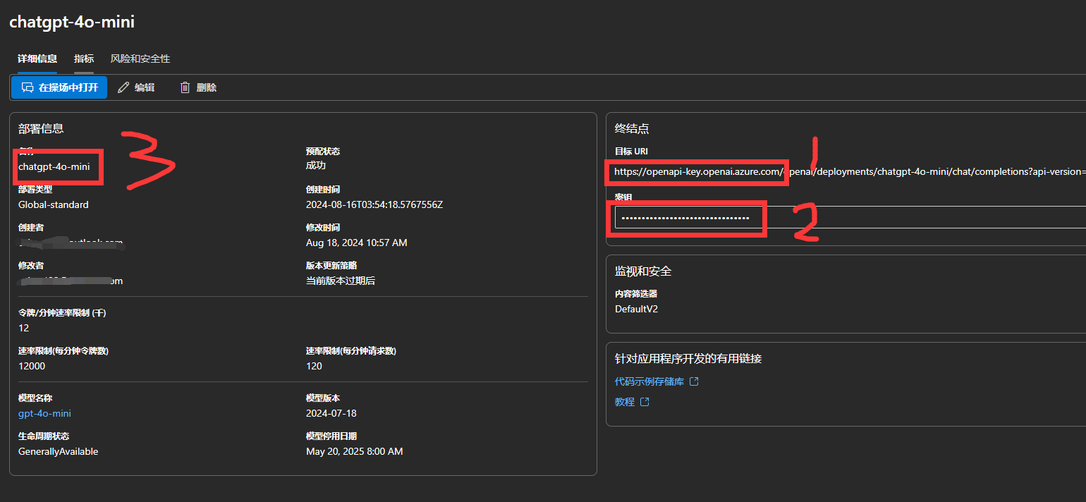Open the 风险和安全性 tab
Image resolution: width=1086 pixels, height=502 pixels.
pyautogui.click(x=140, y=59)
